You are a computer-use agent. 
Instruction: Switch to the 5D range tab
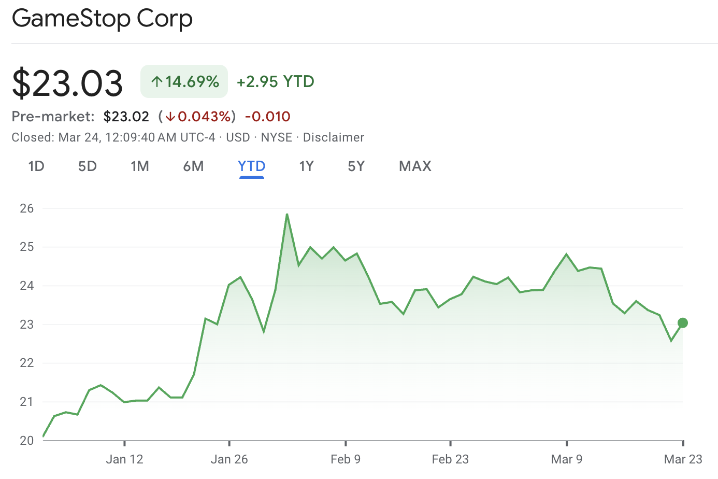[88, 166]
